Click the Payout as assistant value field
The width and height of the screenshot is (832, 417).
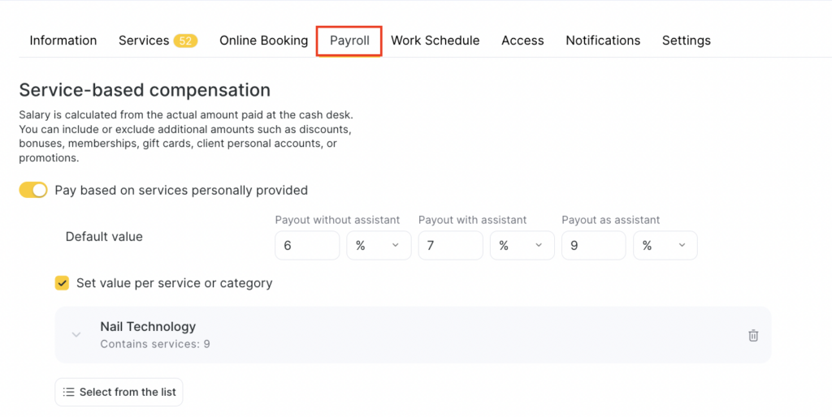[593, 246]
